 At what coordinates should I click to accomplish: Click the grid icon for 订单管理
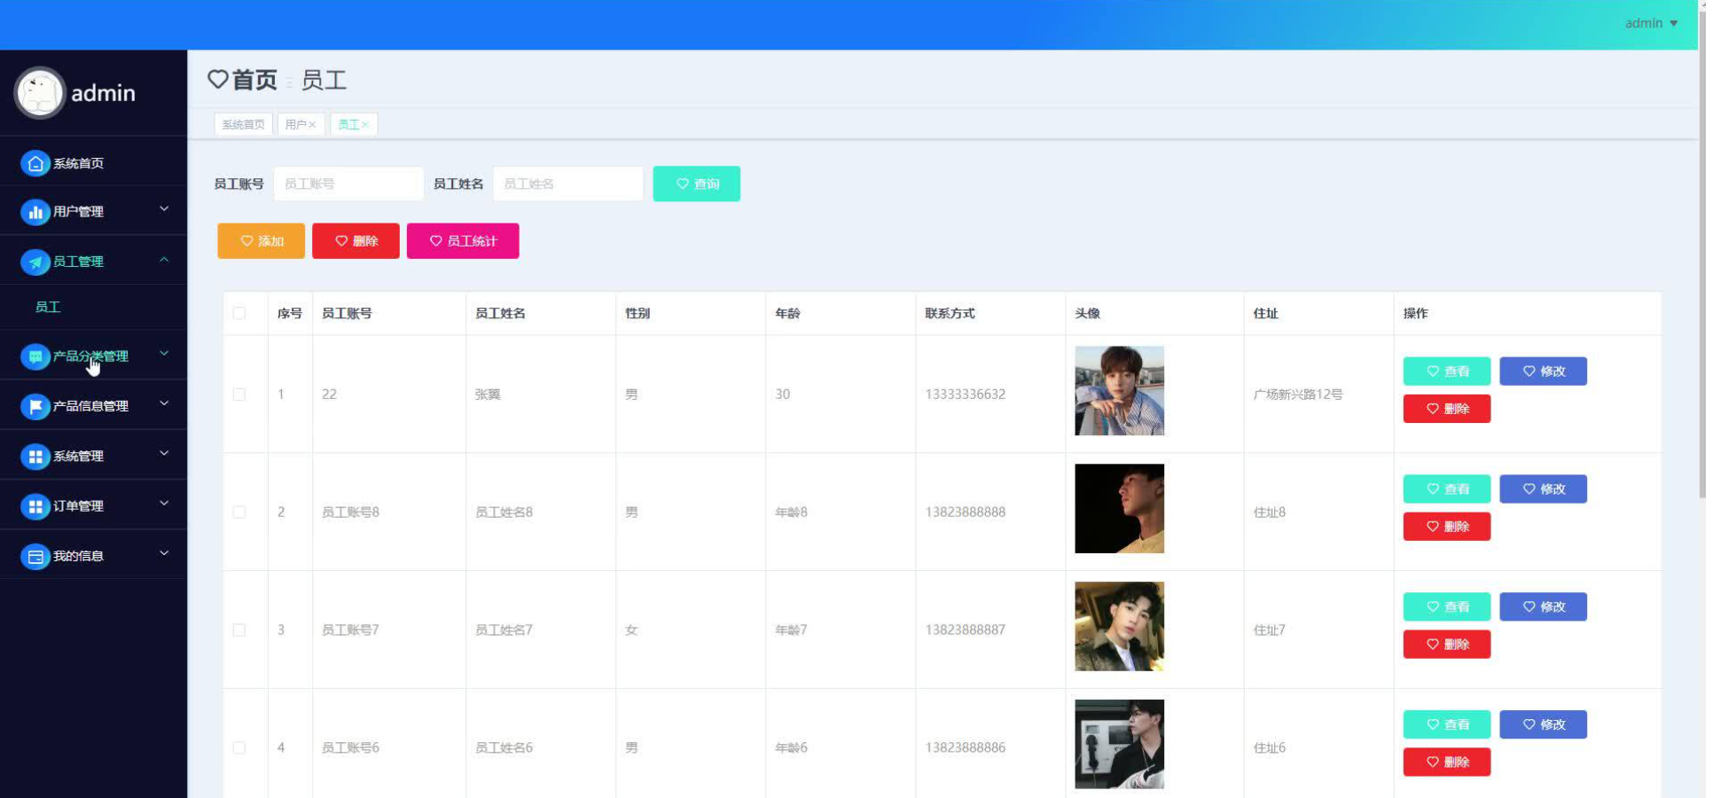click(35, 506)
